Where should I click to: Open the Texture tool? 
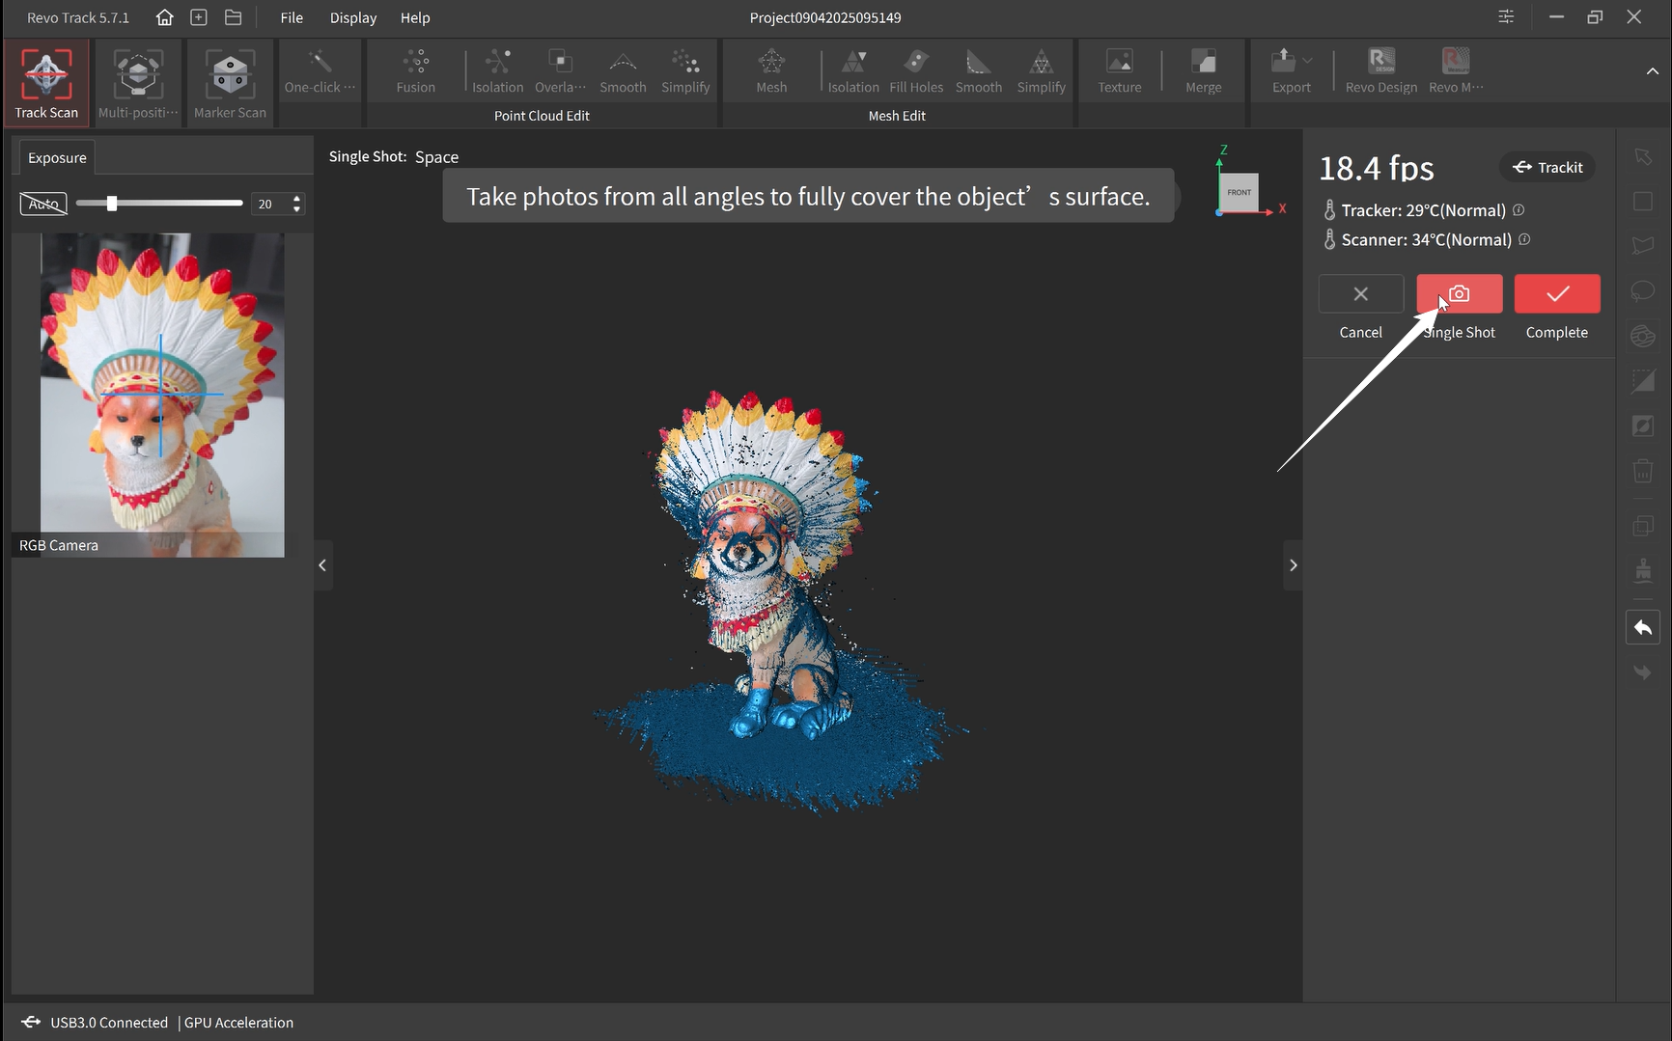[1120, 72]
